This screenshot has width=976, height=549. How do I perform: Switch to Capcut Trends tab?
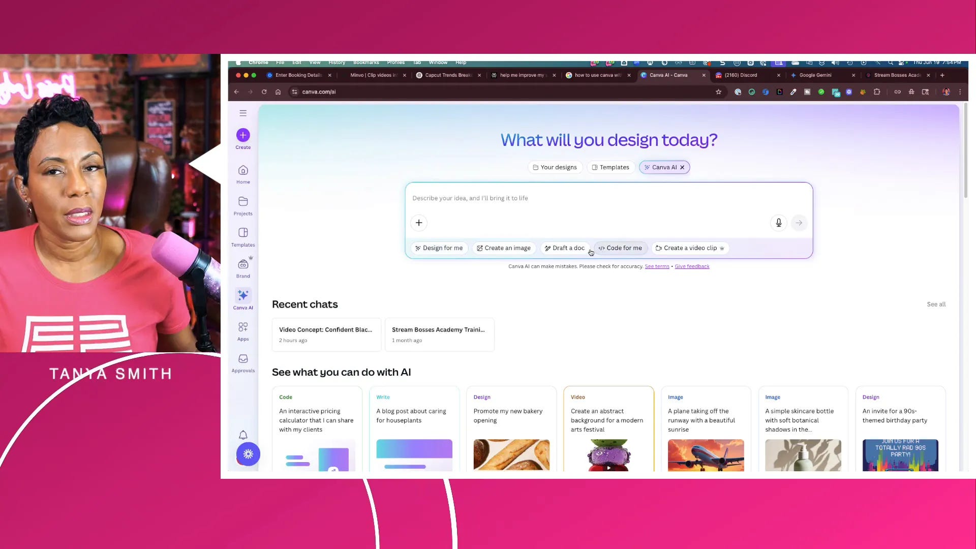point(448,75)
